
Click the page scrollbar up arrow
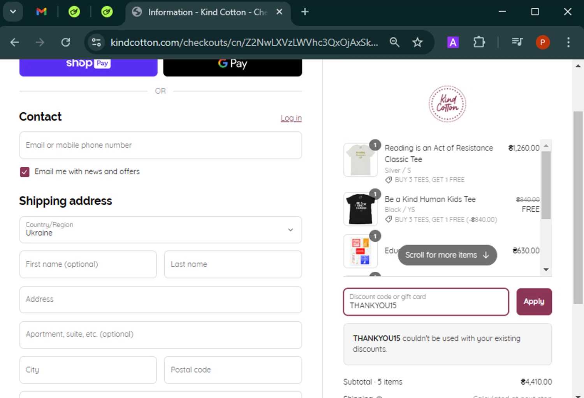pyautogui.click(x=578, y=66)
